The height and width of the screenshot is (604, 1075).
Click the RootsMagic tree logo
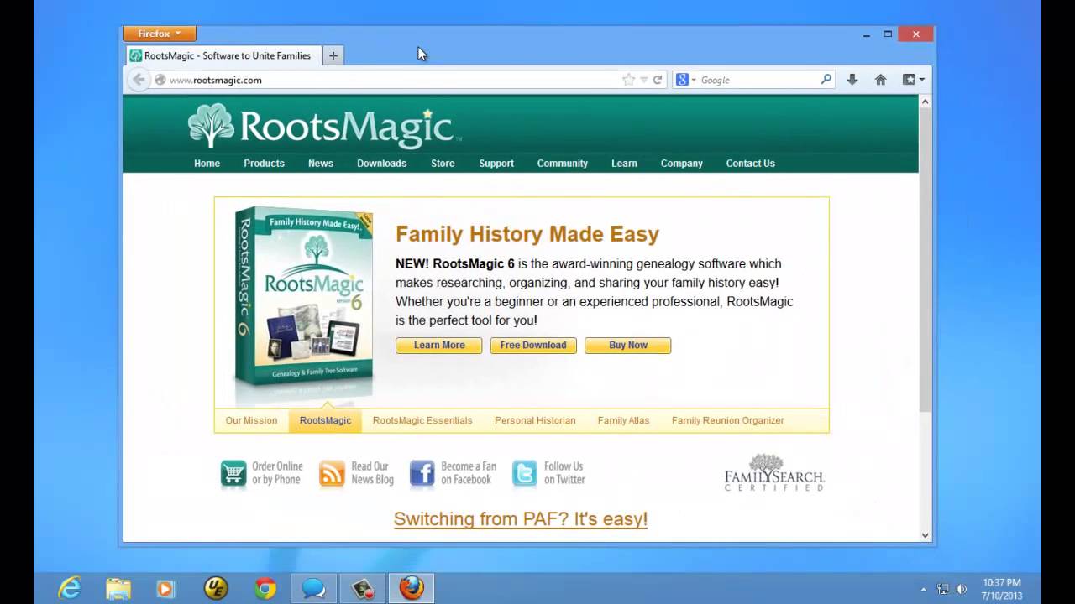[x=211, y=125]
